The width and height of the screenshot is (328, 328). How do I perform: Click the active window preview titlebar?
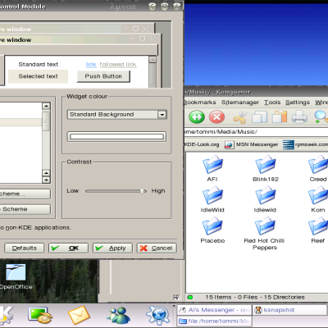pos(80,40)
